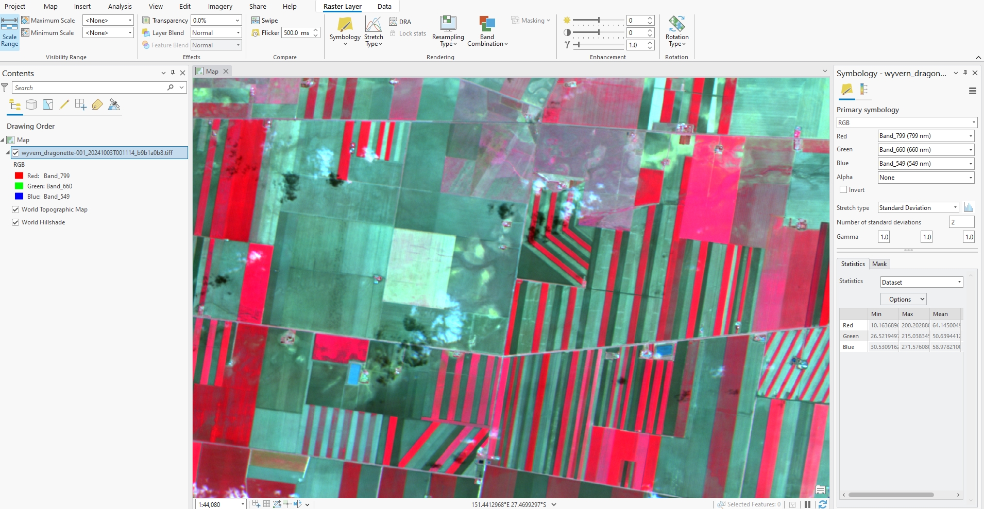This screenshot has height=509, width=984.
Task: Click the Refresh map icon in status bar
Action: 823,504
